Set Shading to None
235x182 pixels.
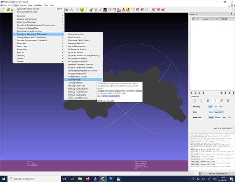coord(221,107)
